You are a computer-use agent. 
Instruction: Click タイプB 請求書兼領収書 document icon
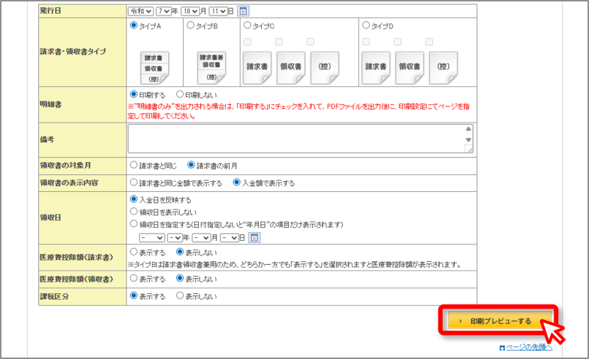coord(211,68)
